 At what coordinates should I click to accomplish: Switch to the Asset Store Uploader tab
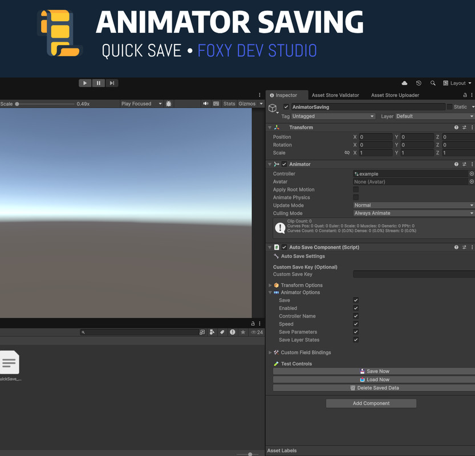pyautogui.click(x=395, y=95)
